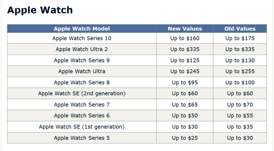
Task: Click the Up to $35 old value
Action: pos(240,127)
